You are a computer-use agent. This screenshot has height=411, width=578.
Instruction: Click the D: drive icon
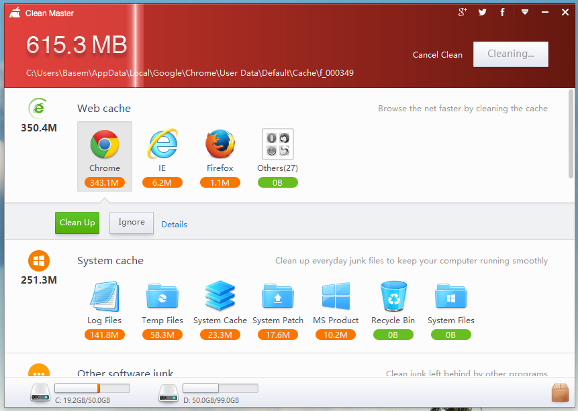[x=168, y=393]
